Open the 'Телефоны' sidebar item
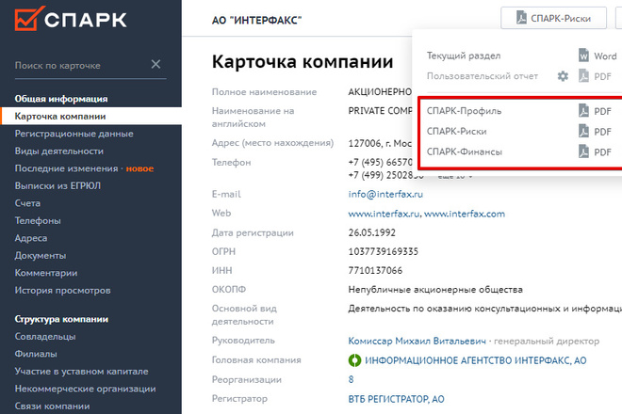 tap(38, 221)
